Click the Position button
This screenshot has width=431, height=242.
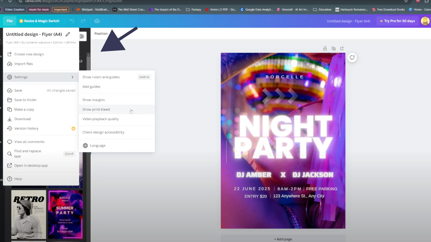tap(101, 34)
